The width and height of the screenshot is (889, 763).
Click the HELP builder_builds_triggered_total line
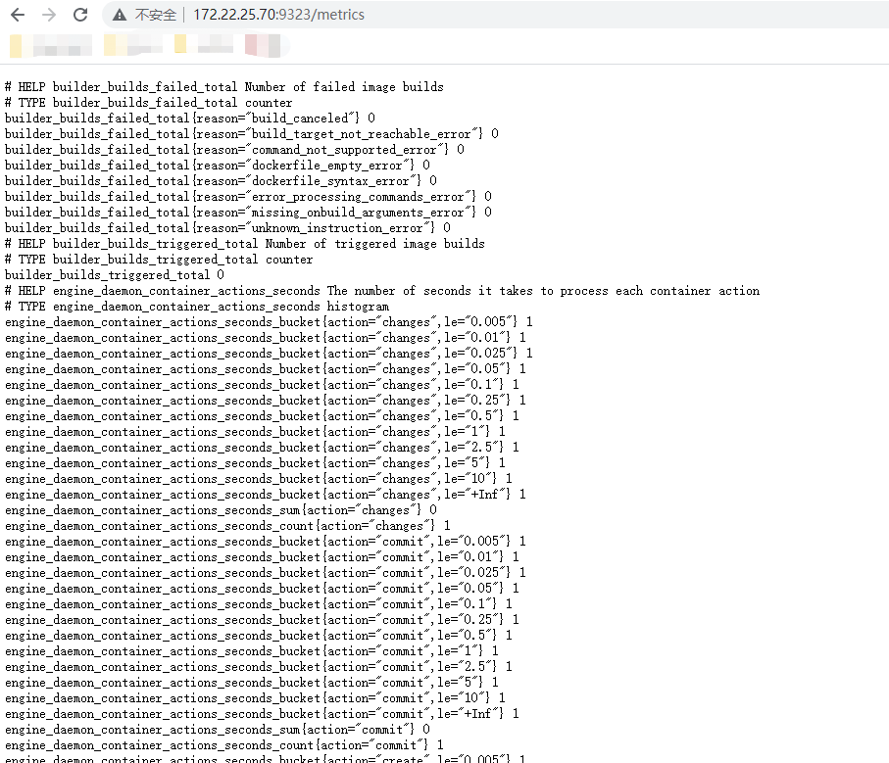[x=245, y=244]
